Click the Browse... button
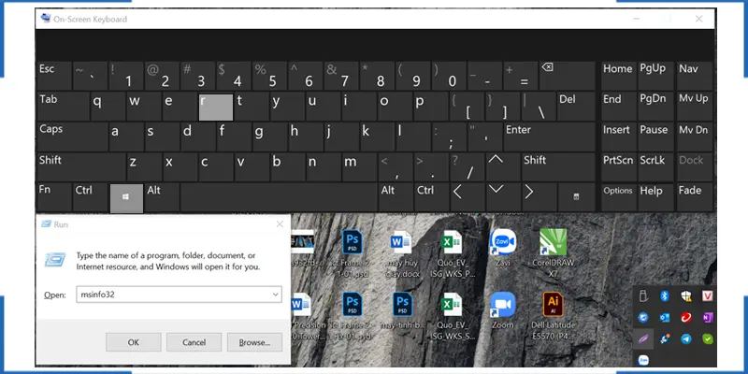This screenshot has height=374, width=748. coord(253,342)
